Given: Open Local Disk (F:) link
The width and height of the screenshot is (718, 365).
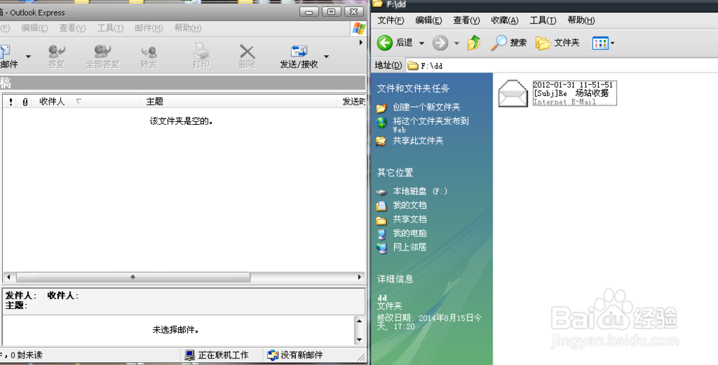Looking at the screenshot, I should pos(420,191).
